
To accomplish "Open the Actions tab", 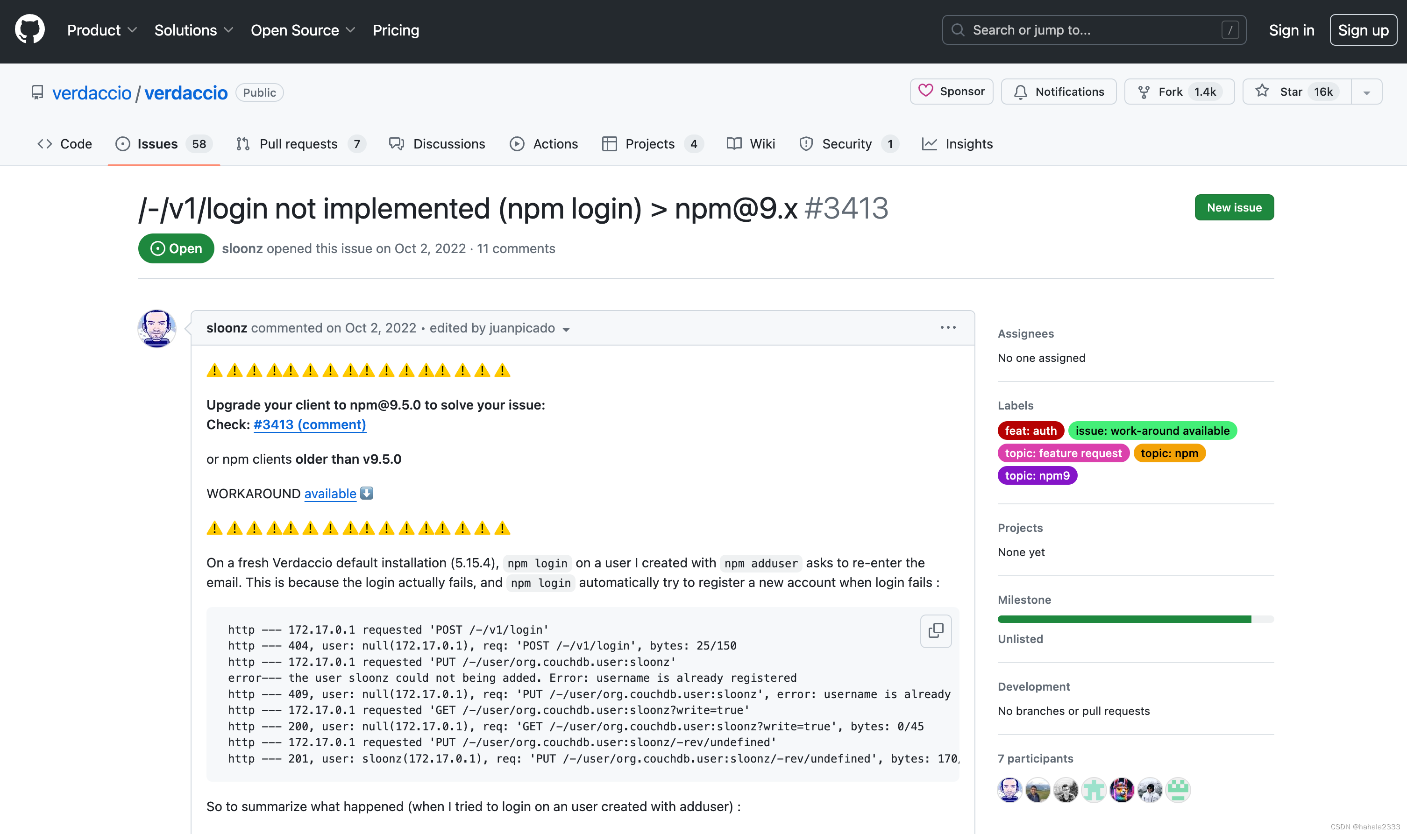I will pos(544,144).
